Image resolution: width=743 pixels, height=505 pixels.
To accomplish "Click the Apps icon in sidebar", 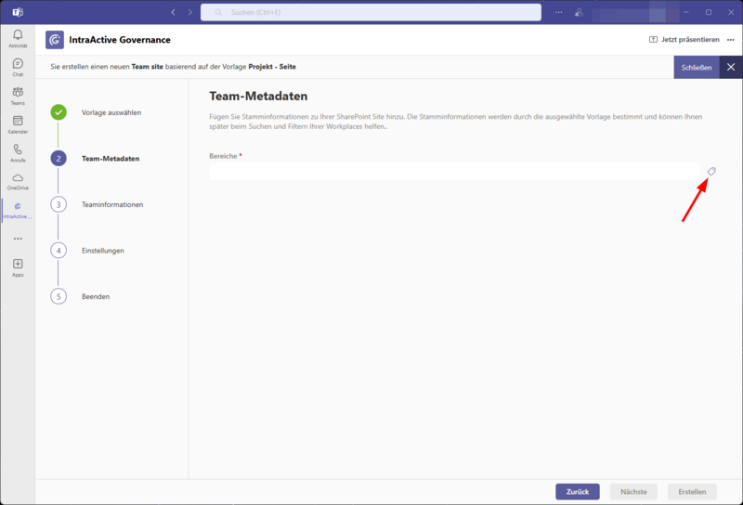I will tap(18, 267).
